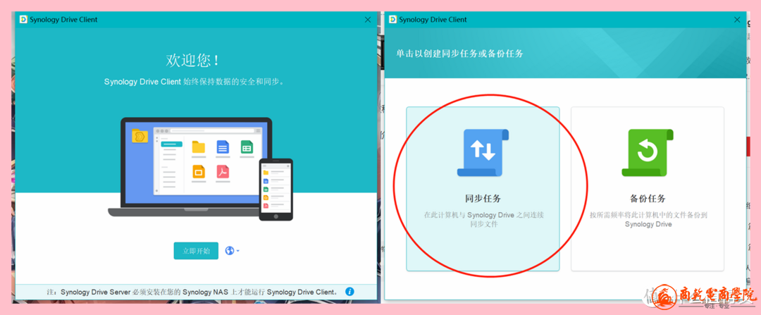Click the 欢迎您！ heading
Image resolution: width=761 pixels, height=315 pixels.
click(192, 60)
